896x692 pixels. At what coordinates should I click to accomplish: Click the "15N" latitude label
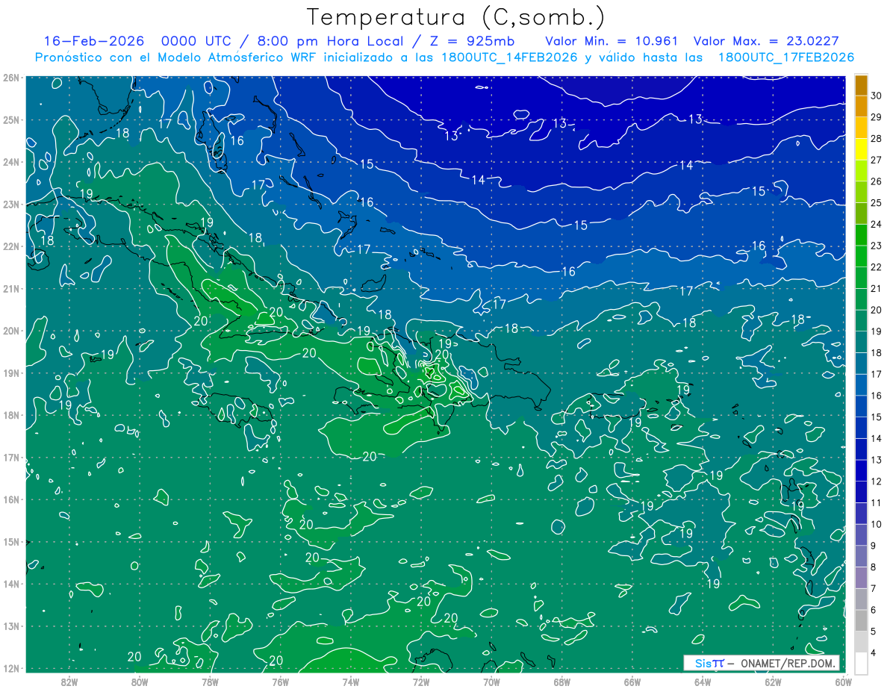11,541
